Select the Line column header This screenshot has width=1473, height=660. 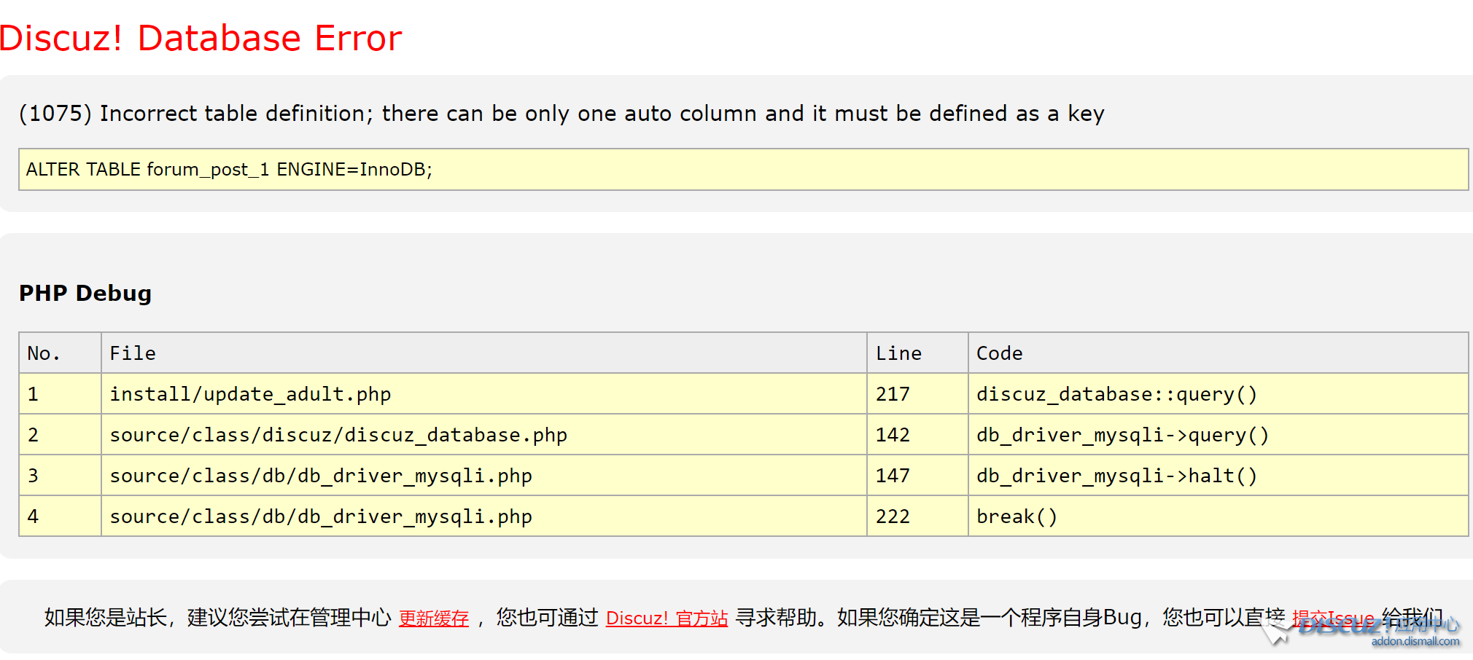click(x=898, y=353)
